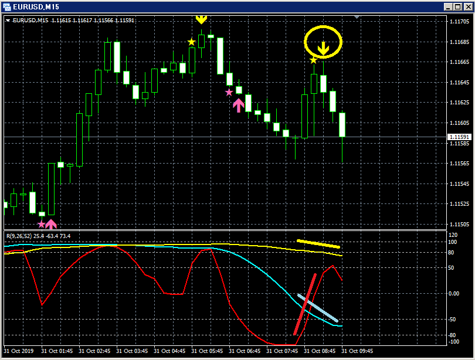Viewport: 475px width, 360px height.
Task: Select the yellow down arrow above the 08:45 candle
Action: click(x=323, y=49)
